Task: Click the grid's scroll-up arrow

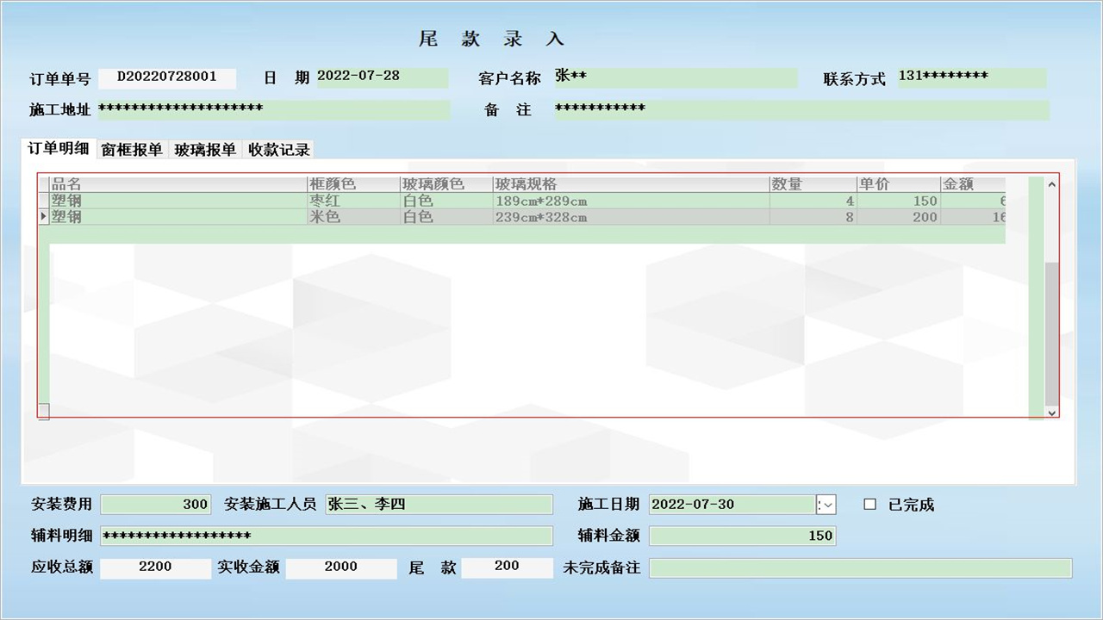Action: click(x=1051, y=183)
